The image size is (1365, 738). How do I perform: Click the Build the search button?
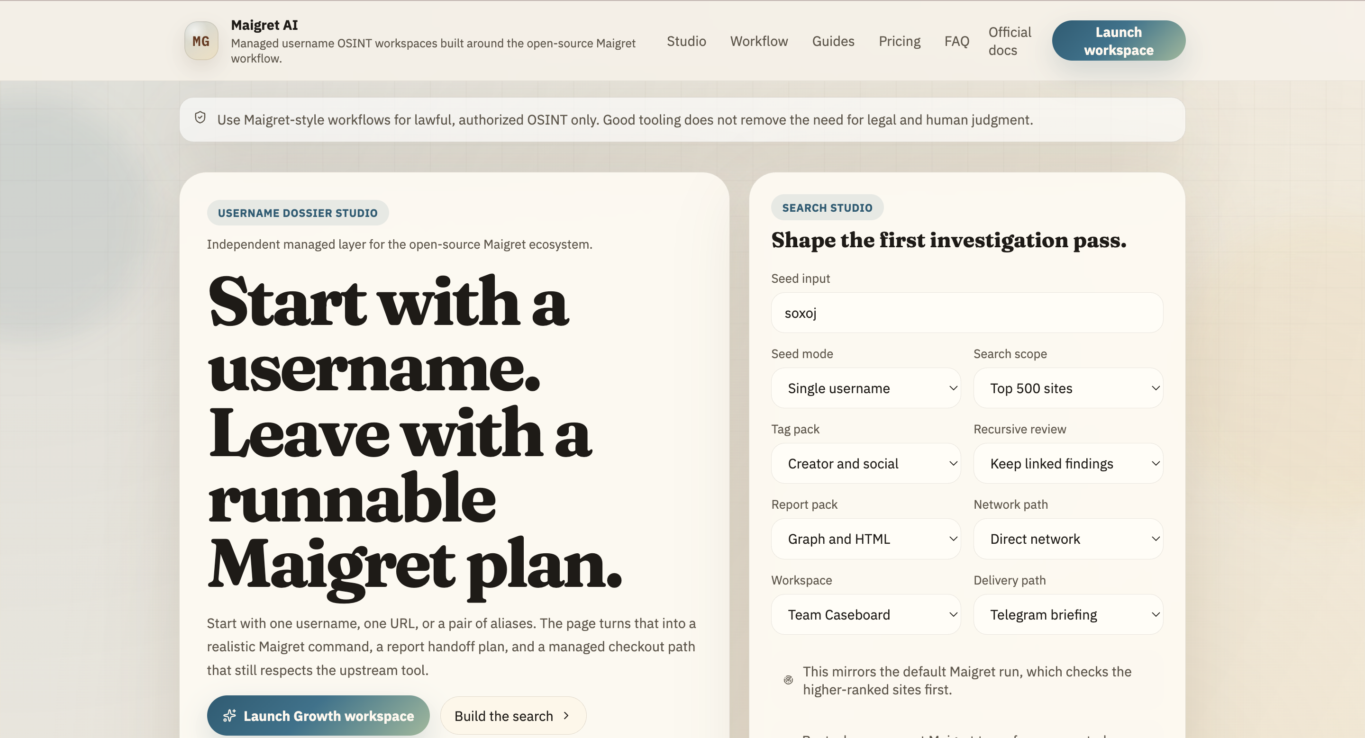pos(513,716)
